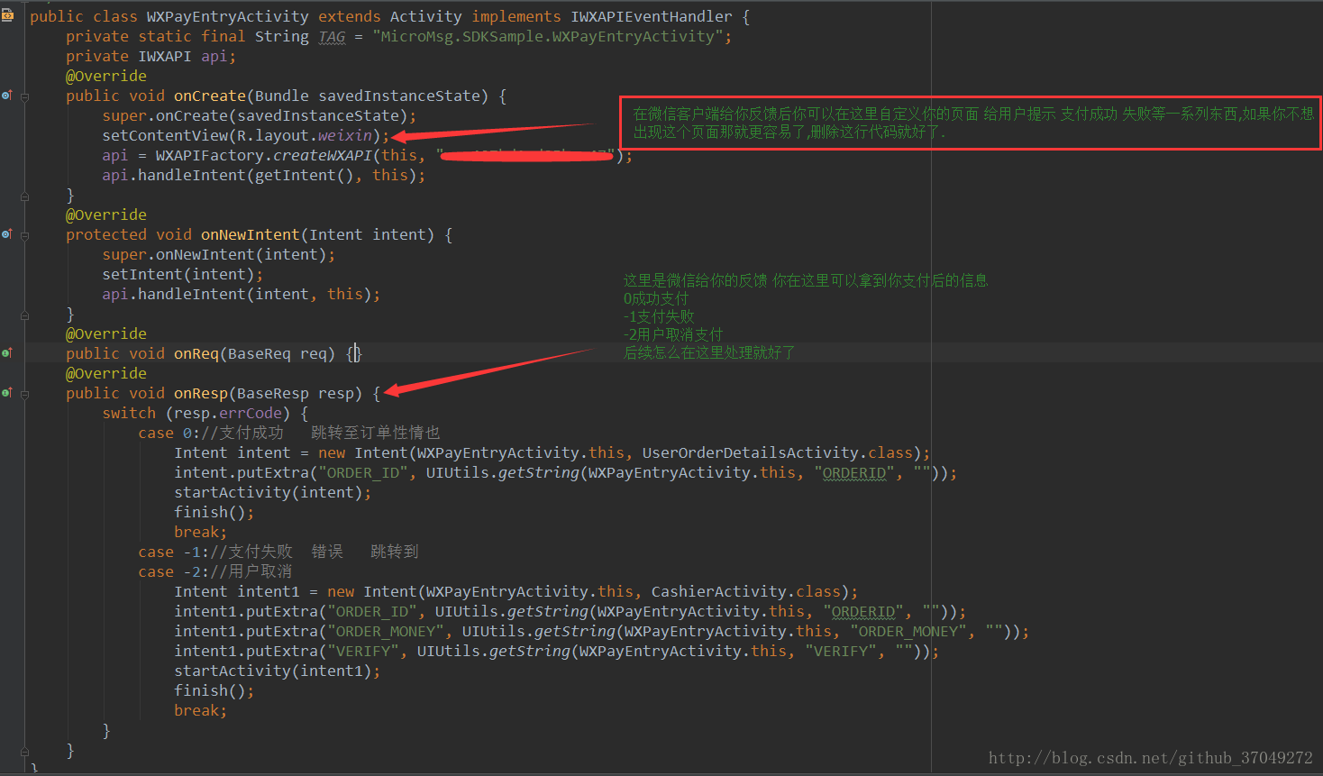Collapse the onResp method fold marker

coord(25,394)
